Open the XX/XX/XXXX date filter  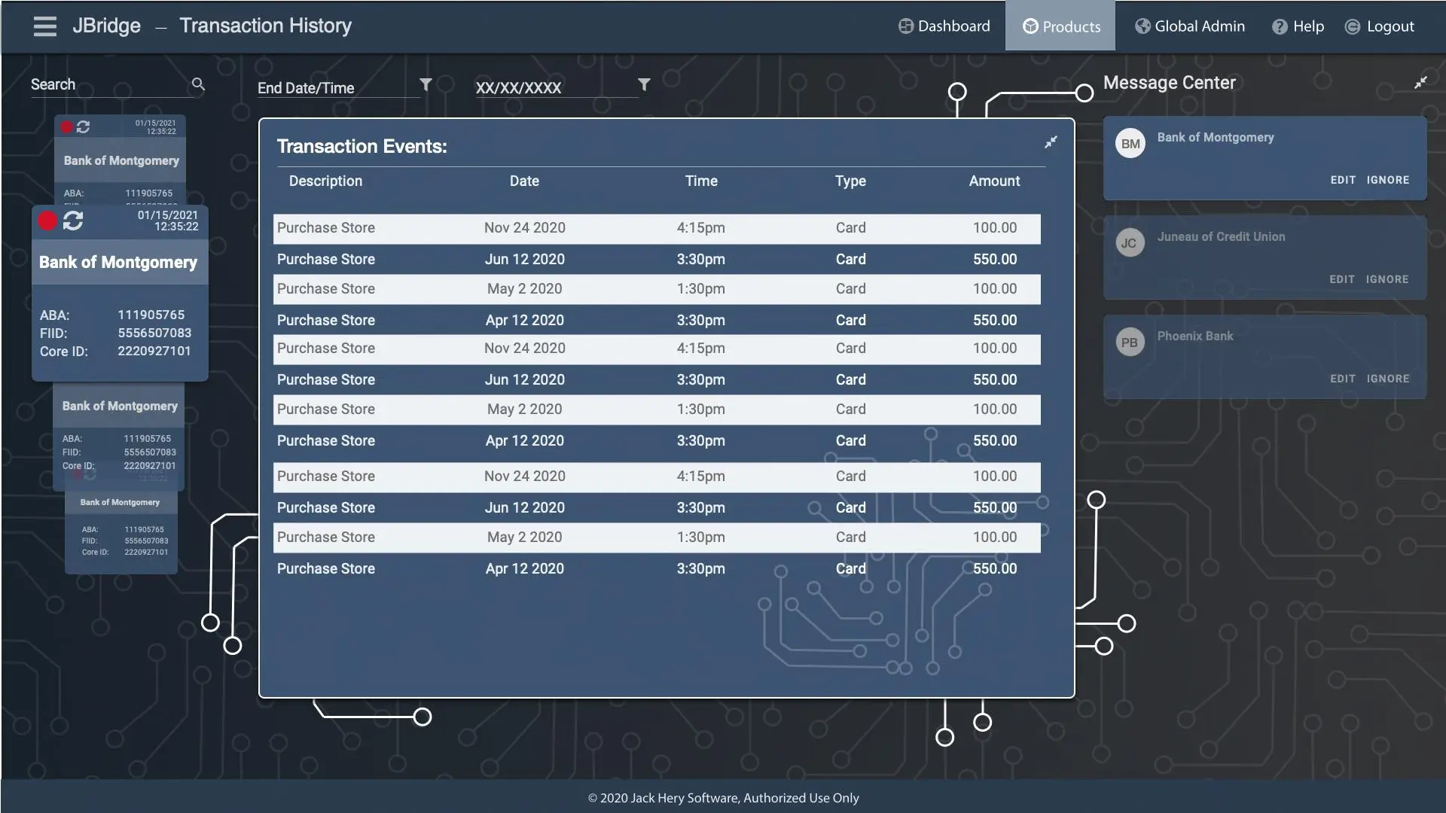coord(644,85)
